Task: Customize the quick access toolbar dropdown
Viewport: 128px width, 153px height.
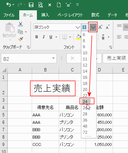Action: tap(78, 5)
